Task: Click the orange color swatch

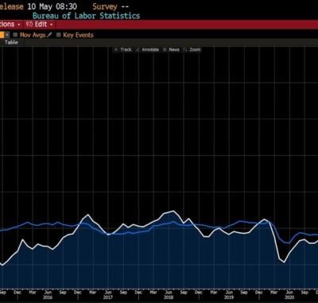Action: click(2, 35)
